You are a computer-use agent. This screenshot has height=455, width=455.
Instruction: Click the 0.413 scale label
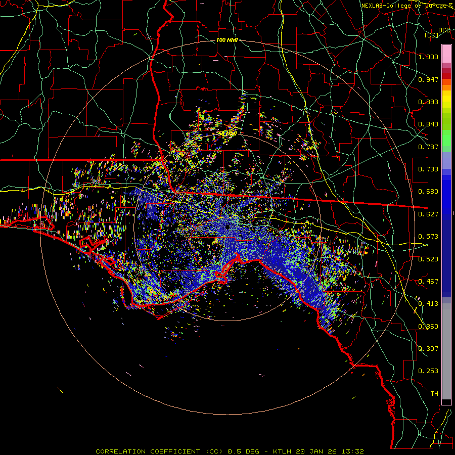(x=428, y=304)
